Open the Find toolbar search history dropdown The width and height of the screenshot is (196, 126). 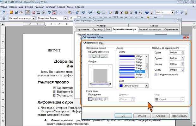[x=173, y=12]
